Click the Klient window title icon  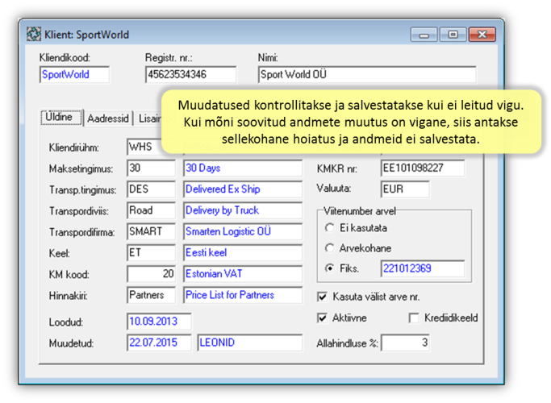34,35
